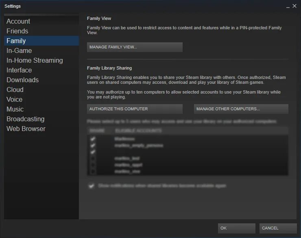301x238 pixels.
Task: Cancel the Settings dialog
Action: coord(278,228)
